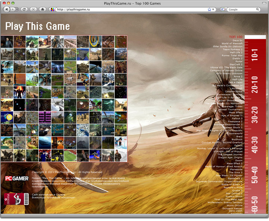The image size is (269, 221).
Task: Reload the page with the Reload button
Action: coord(24,9)
